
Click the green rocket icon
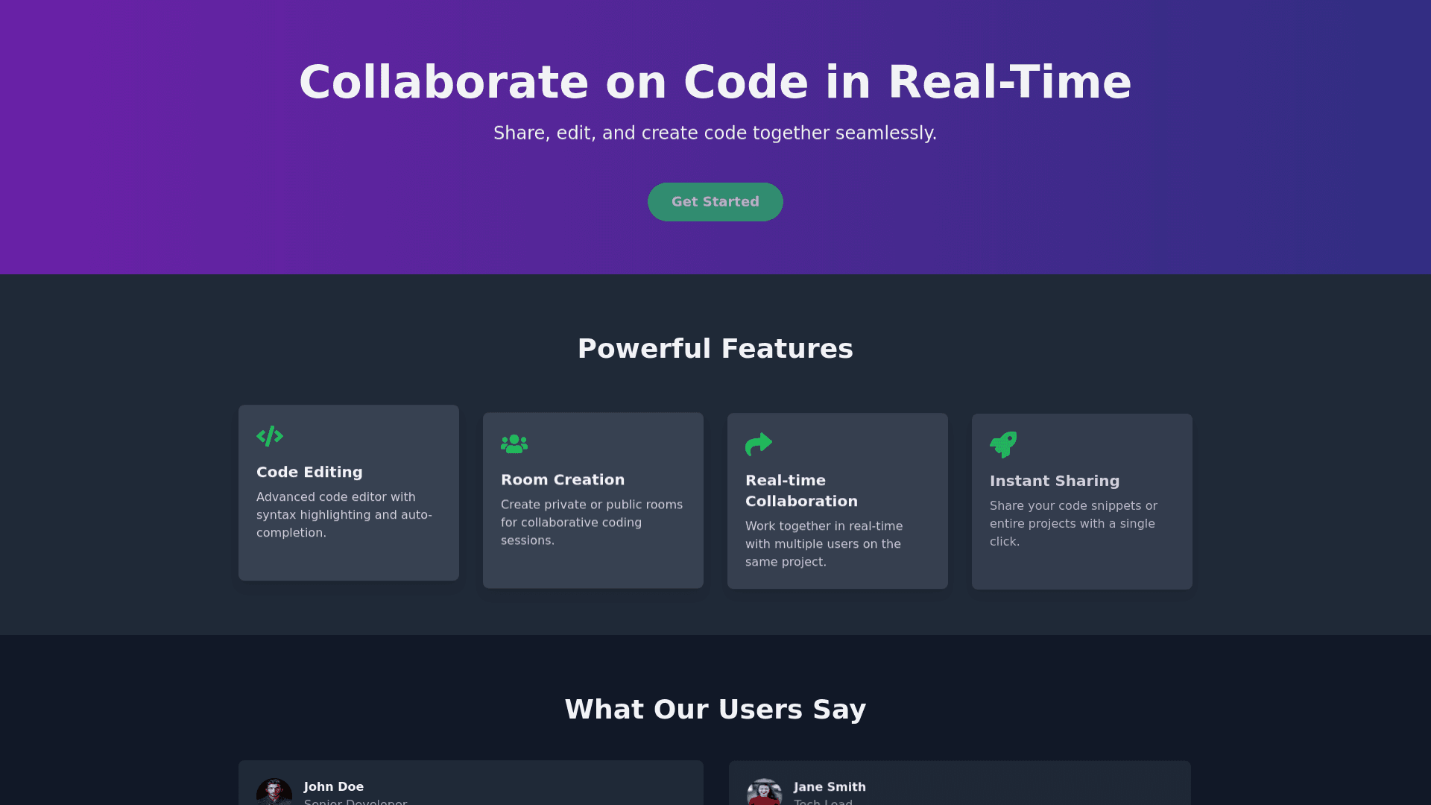click(1003, 445)
